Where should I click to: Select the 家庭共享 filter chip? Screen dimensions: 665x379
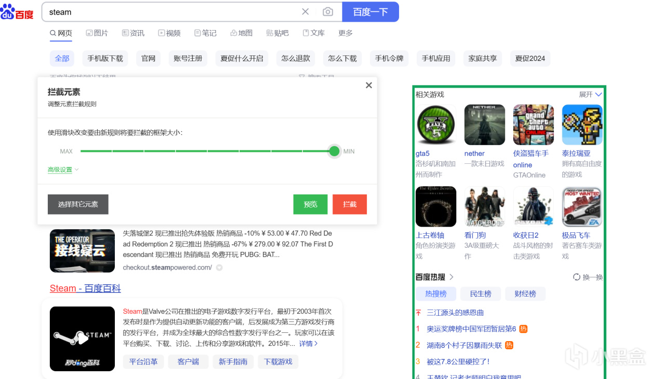tap(483, 59)
